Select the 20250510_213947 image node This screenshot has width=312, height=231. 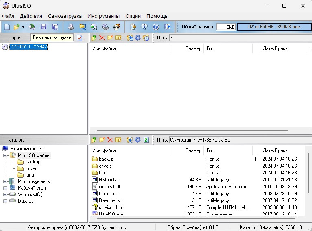point(28,47)
